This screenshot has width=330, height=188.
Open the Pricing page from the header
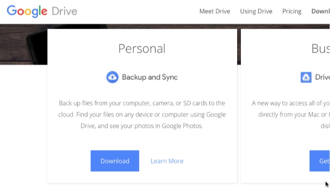292,11
